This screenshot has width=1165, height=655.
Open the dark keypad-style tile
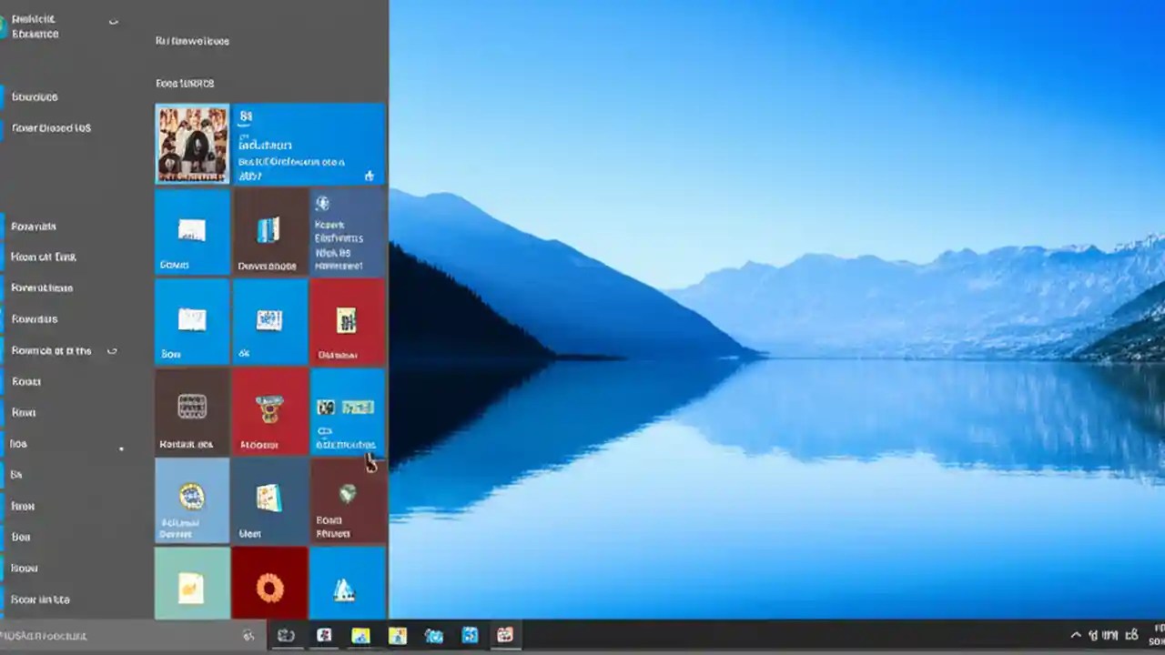(x=192, y=409)
